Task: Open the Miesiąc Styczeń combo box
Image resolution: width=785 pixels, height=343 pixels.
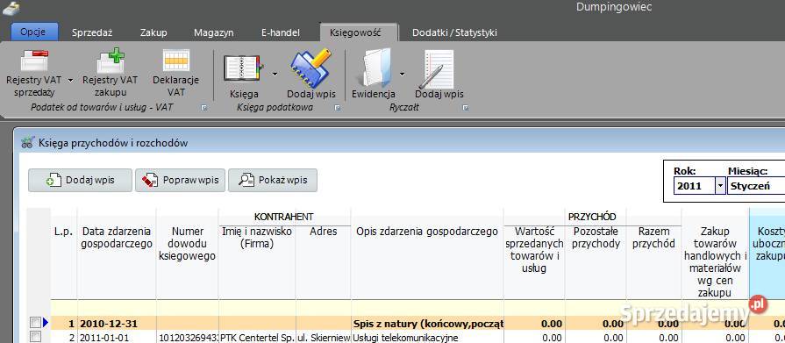Action: (x=755, y=186)
